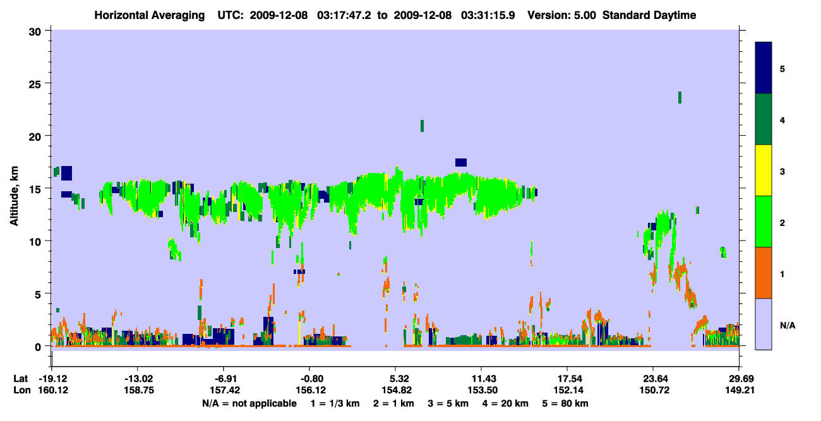Viewport: 821px width, 421px height.
Task: Click the 'Standard Daytime' text in title
Action: coord(649,15)
